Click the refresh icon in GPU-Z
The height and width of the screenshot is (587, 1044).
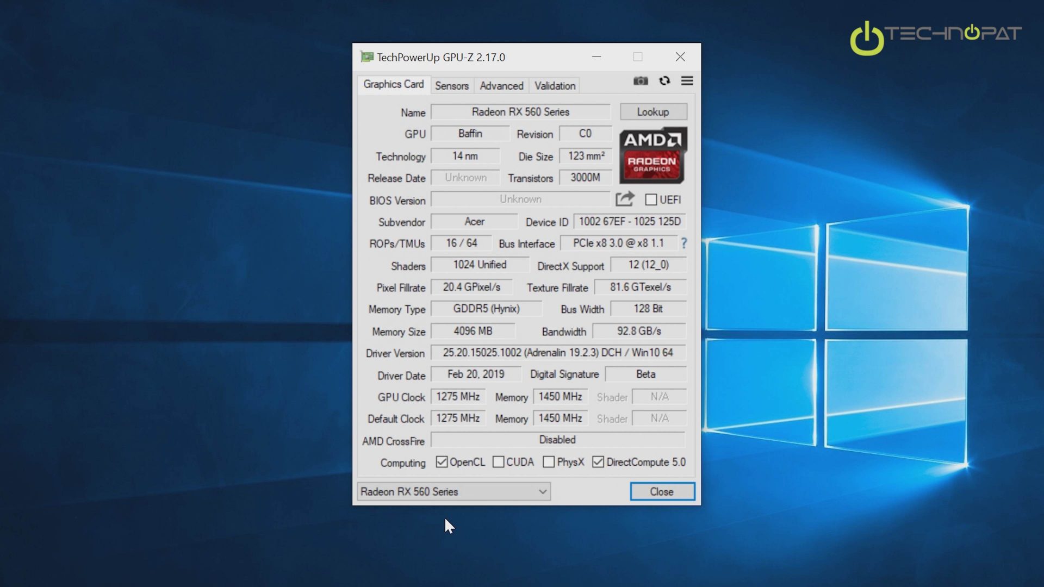[664, 81]
